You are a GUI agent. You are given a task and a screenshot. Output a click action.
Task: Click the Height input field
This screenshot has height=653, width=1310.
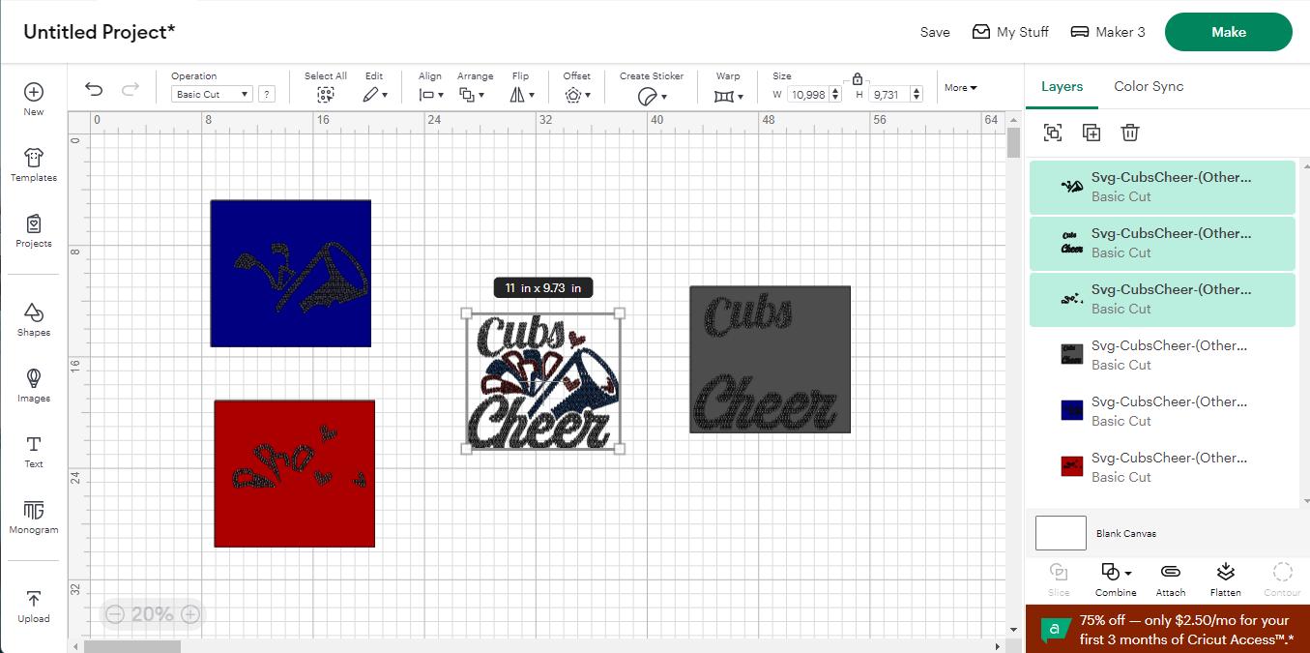(890, 94)
